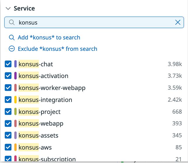Click the Service section heading

(24, 8)
